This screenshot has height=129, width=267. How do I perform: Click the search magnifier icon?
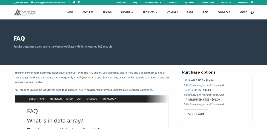[x=252, y=13]
